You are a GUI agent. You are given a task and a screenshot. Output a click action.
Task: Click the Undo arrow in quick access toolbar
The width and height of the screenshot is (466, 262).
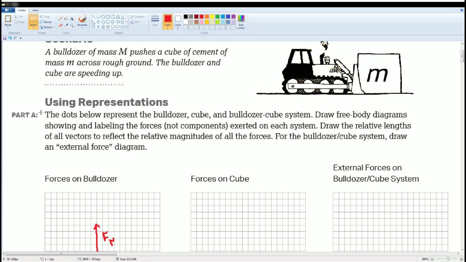coord(10,38)
